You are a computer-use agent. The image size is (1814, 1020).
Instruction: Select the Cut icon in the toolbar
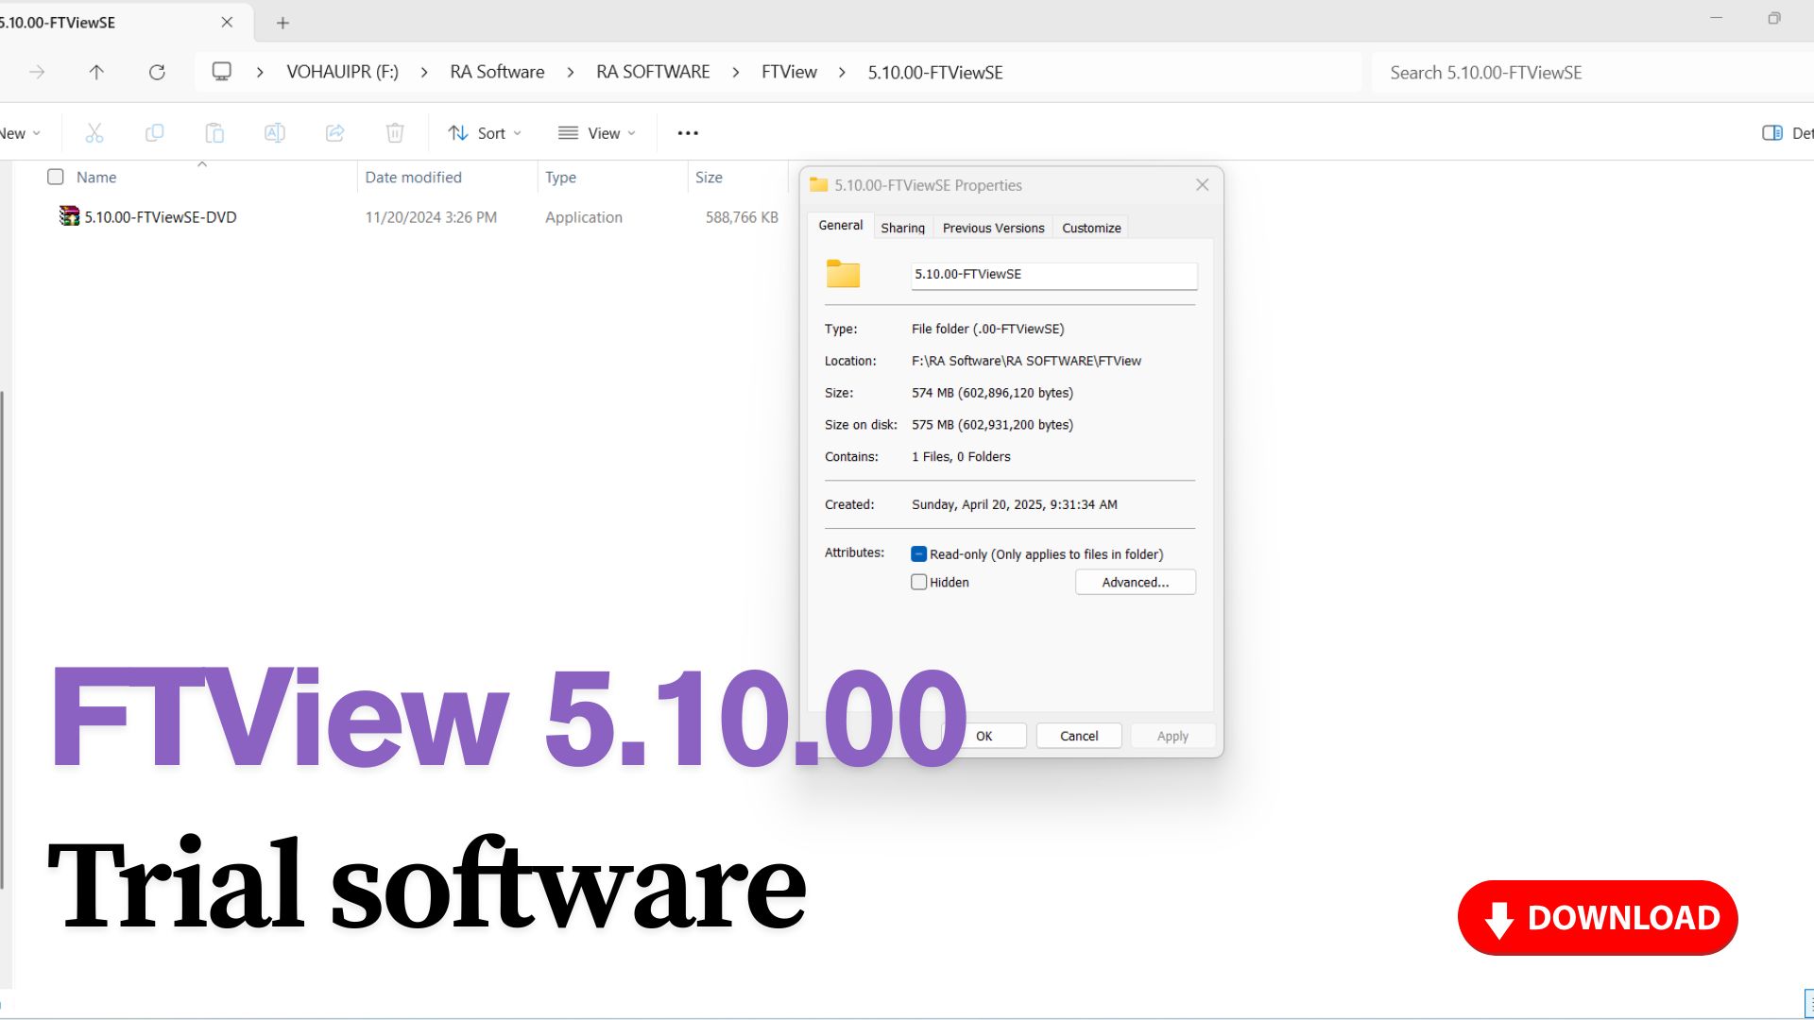(x=94, y=132)
